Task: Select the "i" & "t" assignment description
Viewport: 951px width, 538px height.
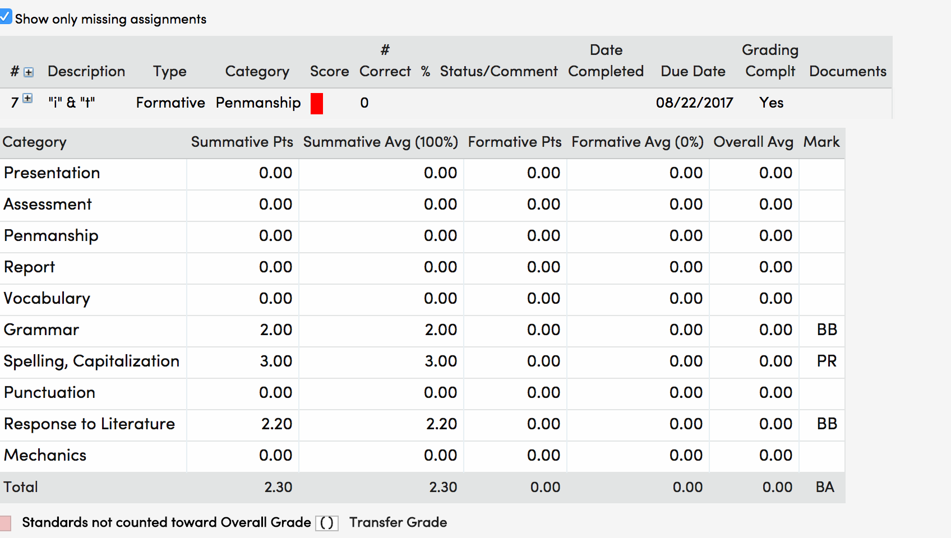Action: click(x=72, y=103)
